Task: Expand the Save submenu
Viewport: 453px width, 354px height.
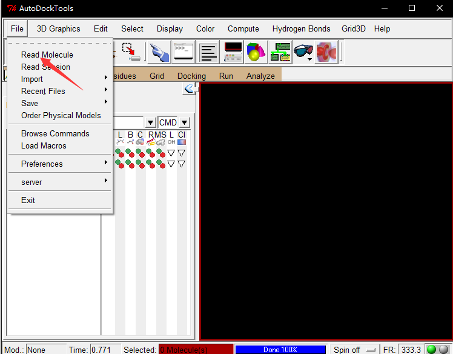Action: point(60,103)
